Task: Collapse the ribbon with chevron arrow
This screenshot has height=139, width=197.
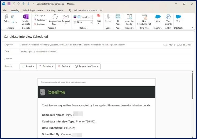Action: (x=192, y=27)
